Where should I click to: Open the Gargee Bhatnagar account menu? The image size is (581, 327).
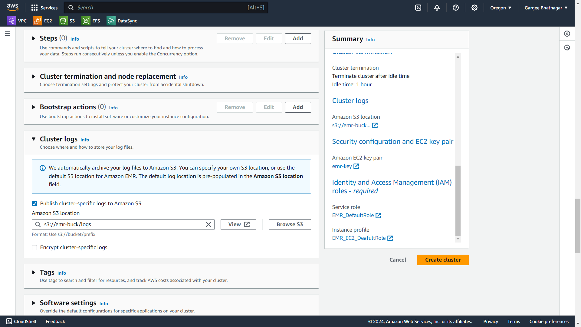(546, 8)
